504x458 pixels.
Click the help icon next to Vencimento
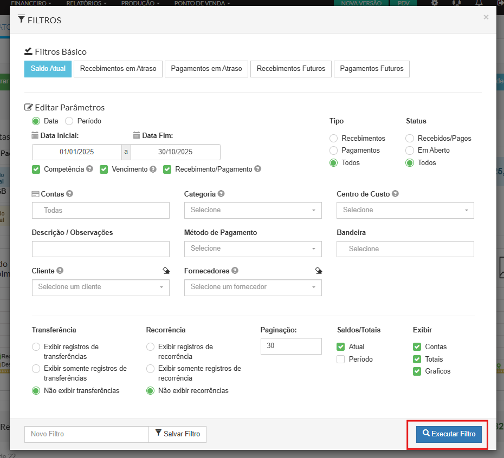[x=153, y=169]
